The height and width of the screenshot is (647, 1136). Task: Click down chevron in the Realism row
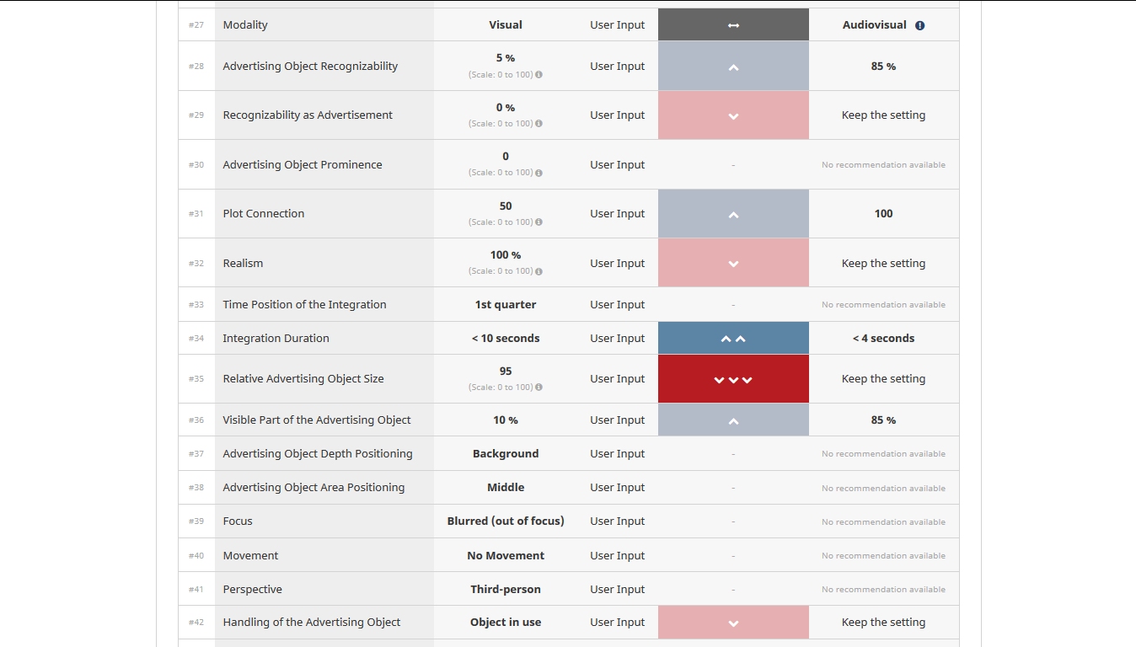(733, 264)
